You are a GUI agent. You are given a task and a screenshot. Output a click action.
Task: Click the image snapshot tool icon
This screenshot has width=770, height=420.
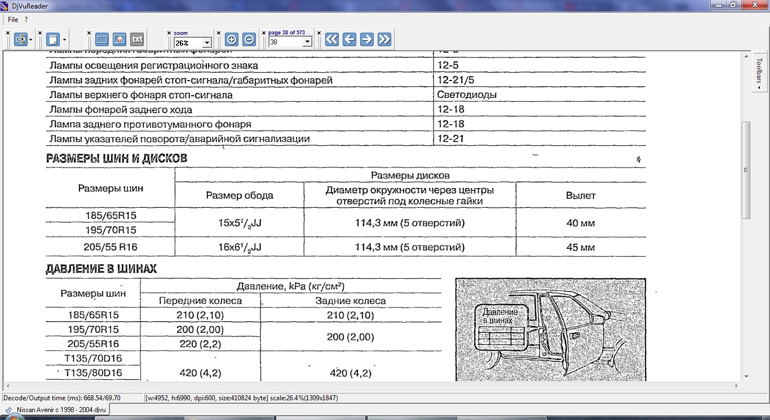pyautogui.click(x=119, y=39)
